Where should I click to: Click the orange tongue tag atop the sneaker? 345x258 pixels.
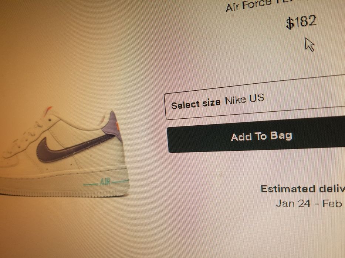point(48,111)
